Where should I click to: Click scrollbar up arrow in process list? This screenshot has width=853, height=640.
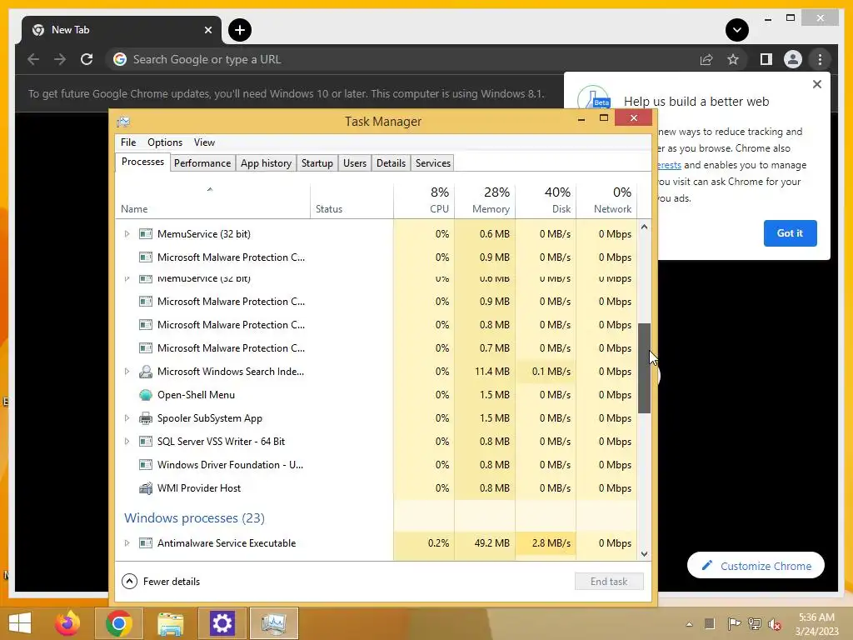click(644, 227)
